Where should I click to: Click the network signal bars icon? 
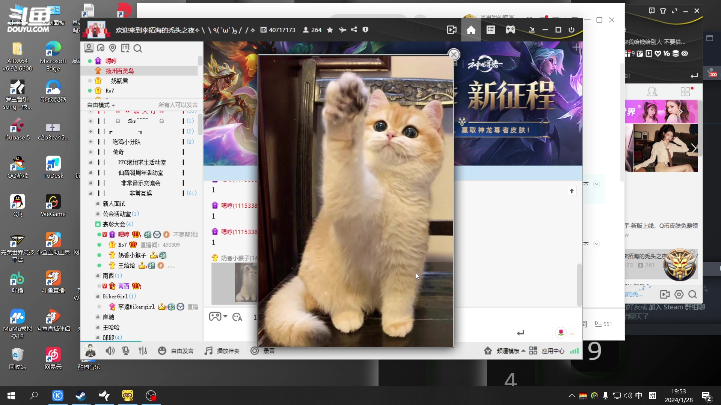pos(574,351)
